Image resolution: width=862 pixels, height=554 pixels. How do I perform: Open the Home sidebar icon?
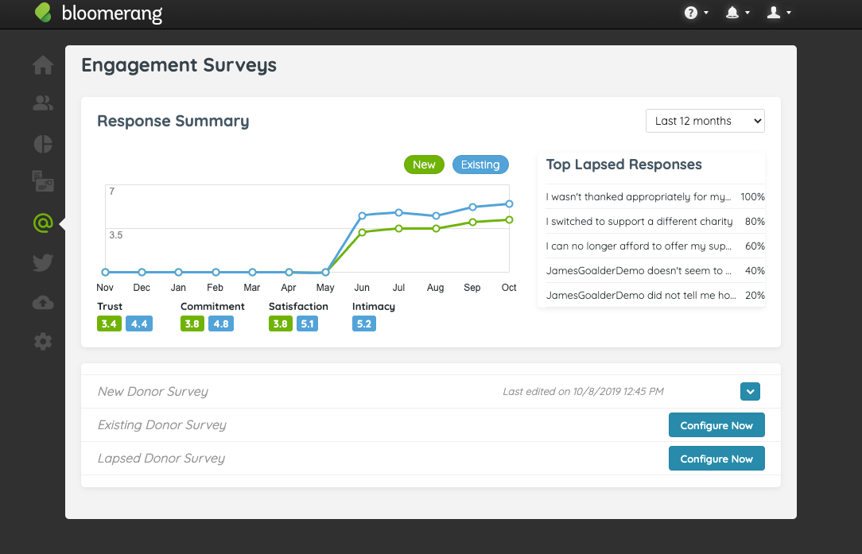click(43, 65)
